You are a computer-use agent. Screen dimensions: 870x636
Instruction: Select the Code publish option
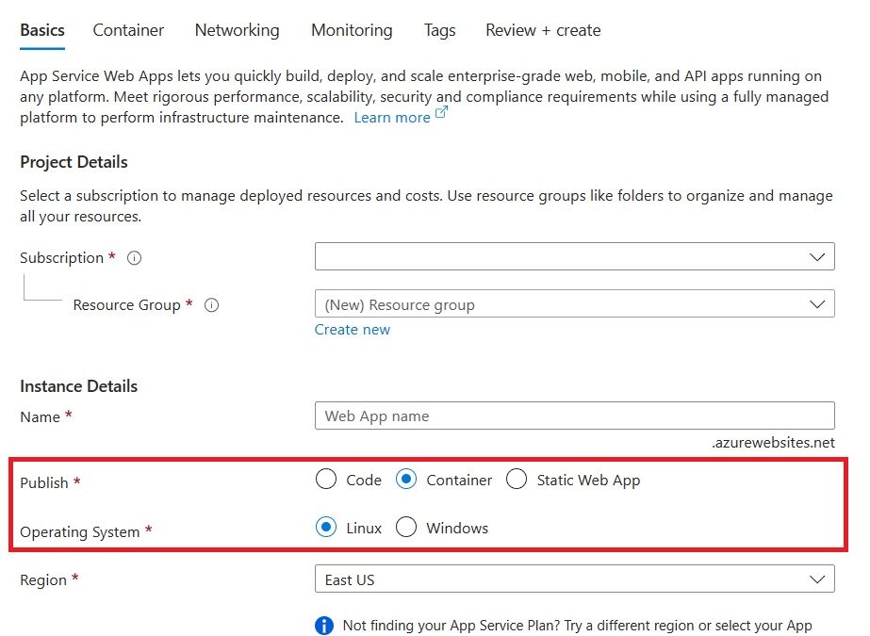[326, 479]
